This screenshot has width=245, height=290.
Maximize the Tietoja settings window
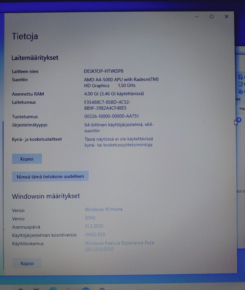tap(212, 17)
